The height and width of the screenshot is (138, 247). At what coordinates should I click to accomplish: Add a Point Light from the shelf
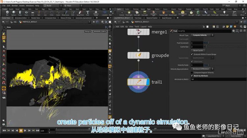pyautogui.click(x=129, y=13)
